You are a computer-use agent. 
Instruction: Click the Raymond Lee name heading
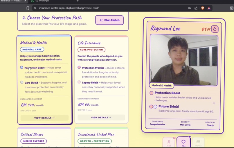tap(165, 28)
